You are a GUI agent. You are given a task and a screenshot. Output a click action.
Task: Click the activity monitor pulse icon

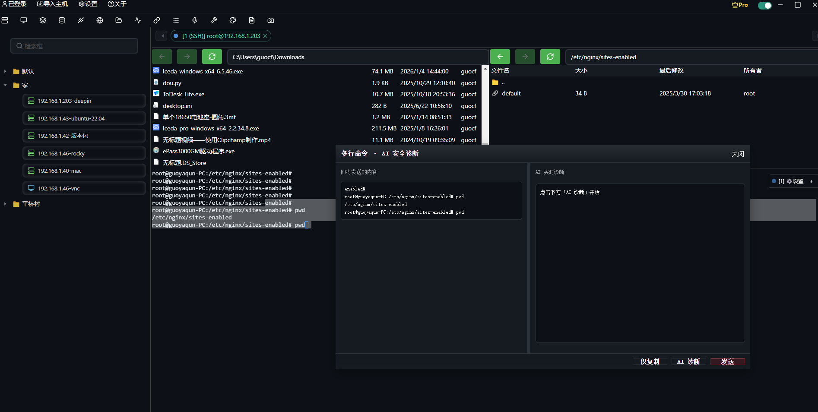138,20
